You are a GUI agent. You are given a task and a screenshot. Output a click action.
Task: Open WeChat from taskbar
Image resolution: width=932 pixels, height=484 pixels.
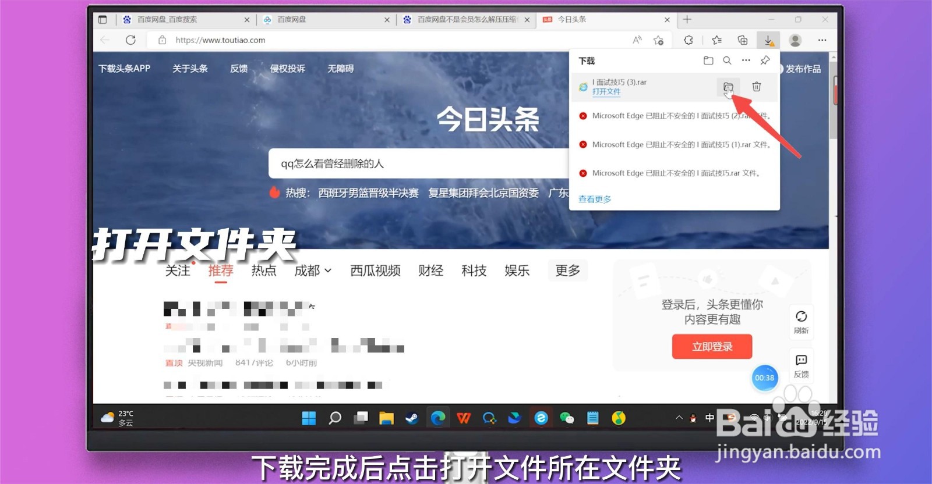tap(567, 418)
